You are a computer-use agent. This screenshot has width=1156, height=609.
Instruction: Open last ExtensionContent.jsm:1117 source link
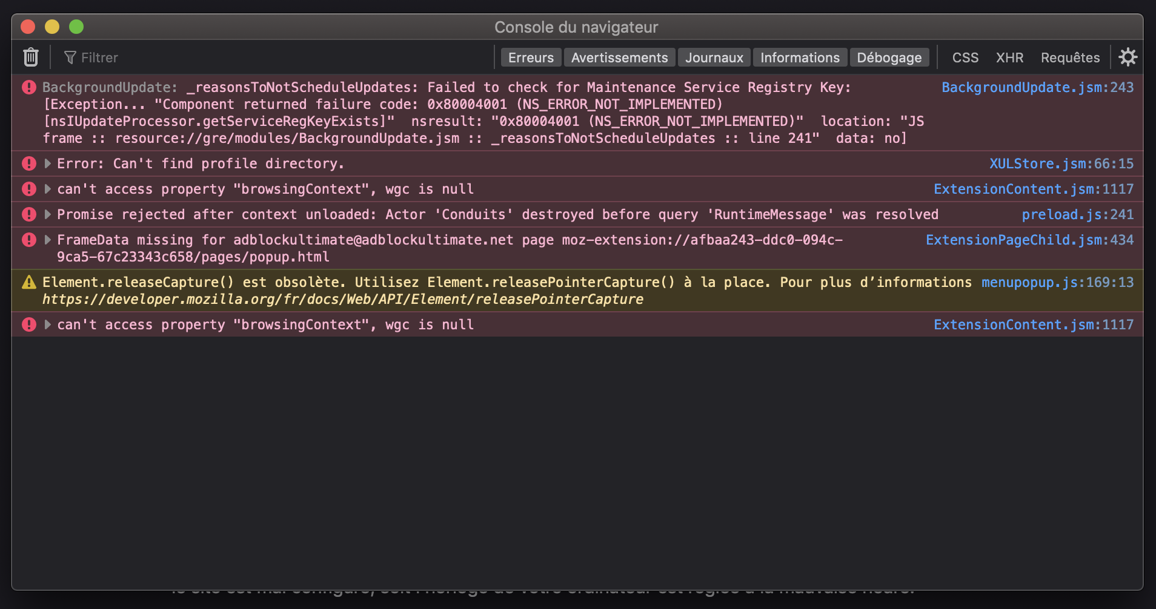click(x=1034, y=324)
